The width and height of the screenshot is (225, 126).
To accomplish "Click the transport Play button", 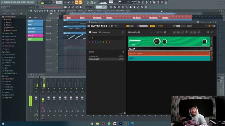I will [x=46, y=2].
